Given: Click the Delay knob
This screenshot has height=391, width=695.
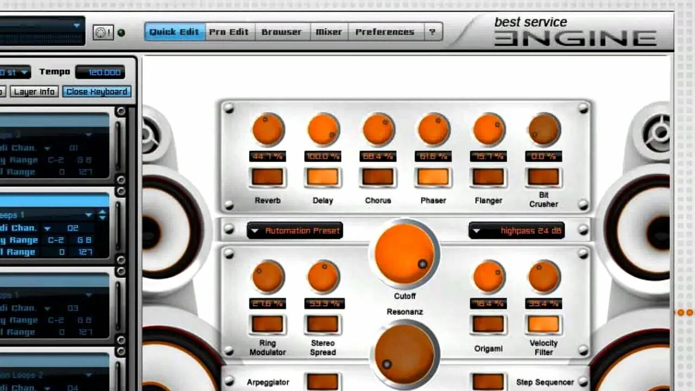Looking at the screenshot, I should tap(323, 130).
